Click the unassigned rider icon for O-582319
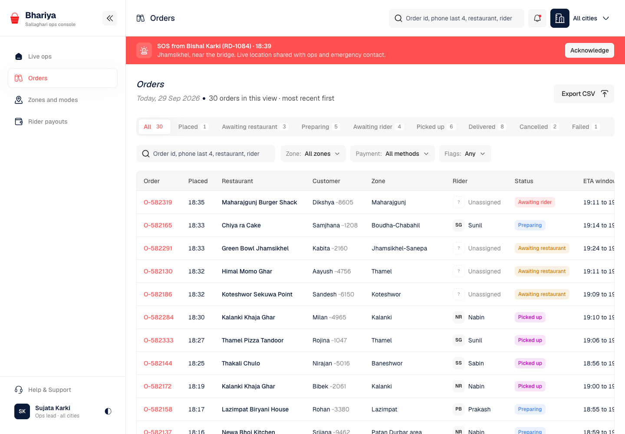The width and height of the screenshot is (625, 434). (x=459, y=202)
